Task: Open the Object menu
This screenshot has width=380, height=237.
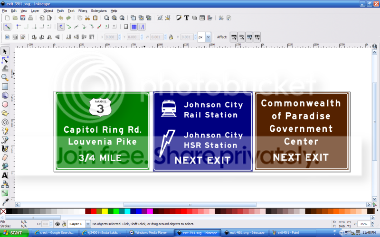Action: click(48, 10)
